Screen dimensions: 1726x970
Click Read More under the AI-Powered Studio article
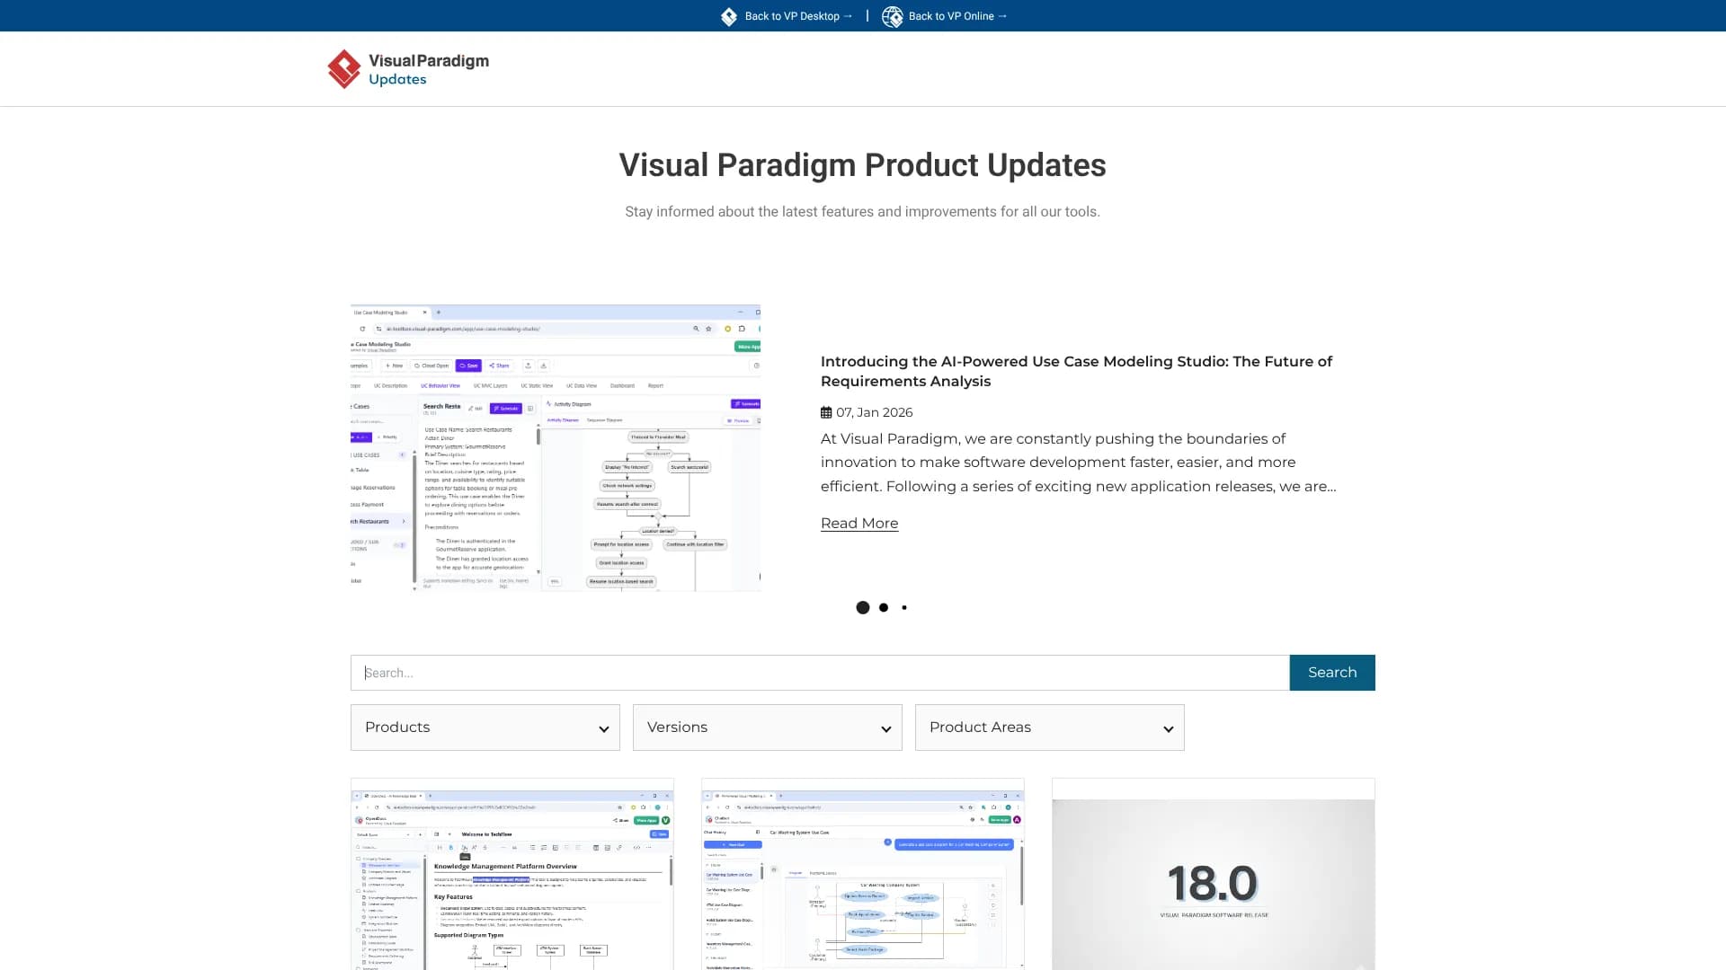click(x=859, y=523)
